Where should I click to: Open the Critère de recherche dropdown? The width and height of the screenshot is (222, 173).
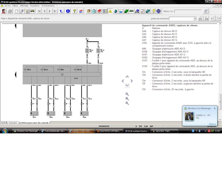pyautogui.click(x=195, y=19)
